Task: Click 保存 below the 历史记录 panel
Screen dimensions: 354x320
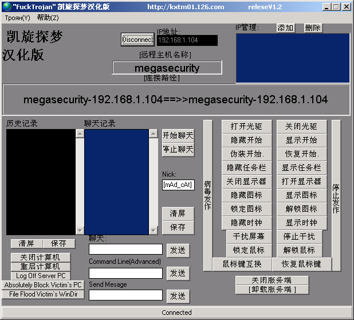Action: pyautogui.click(x=58, y=244)
